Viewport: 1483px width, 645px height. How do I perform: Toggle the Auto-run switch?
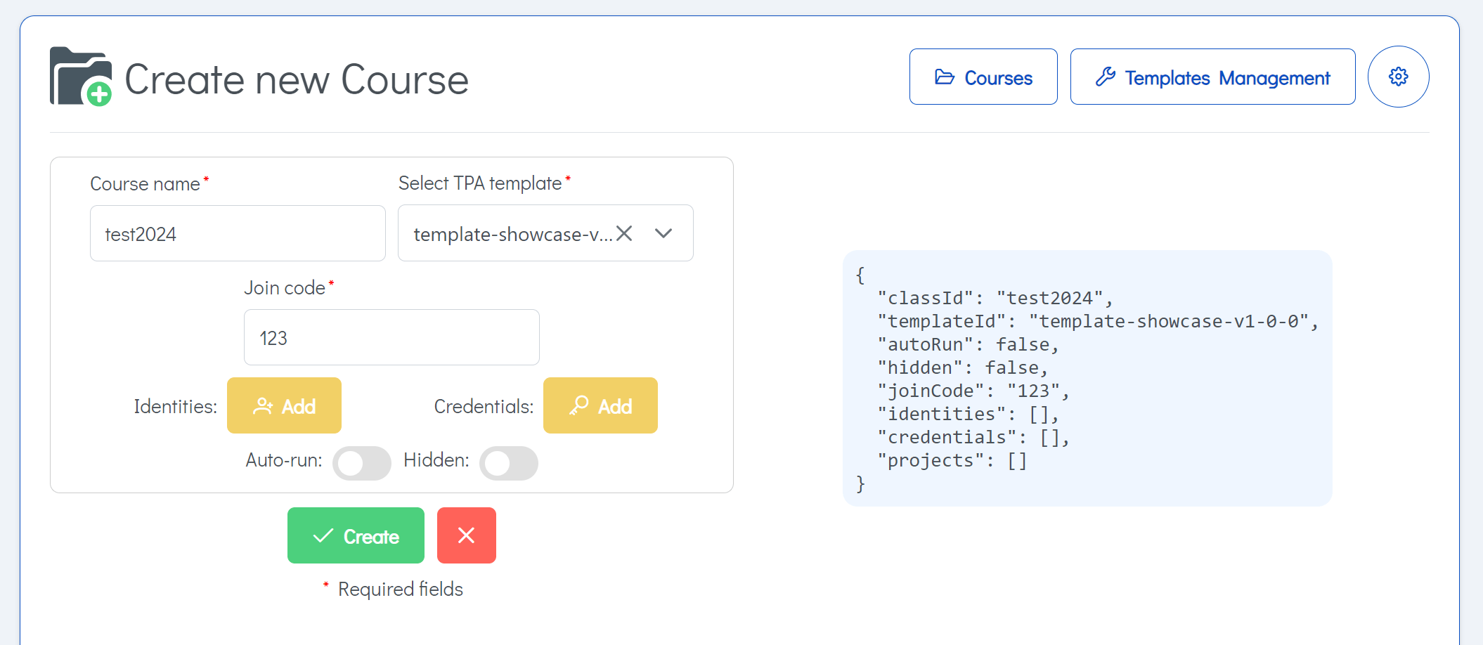coord(362,463)
